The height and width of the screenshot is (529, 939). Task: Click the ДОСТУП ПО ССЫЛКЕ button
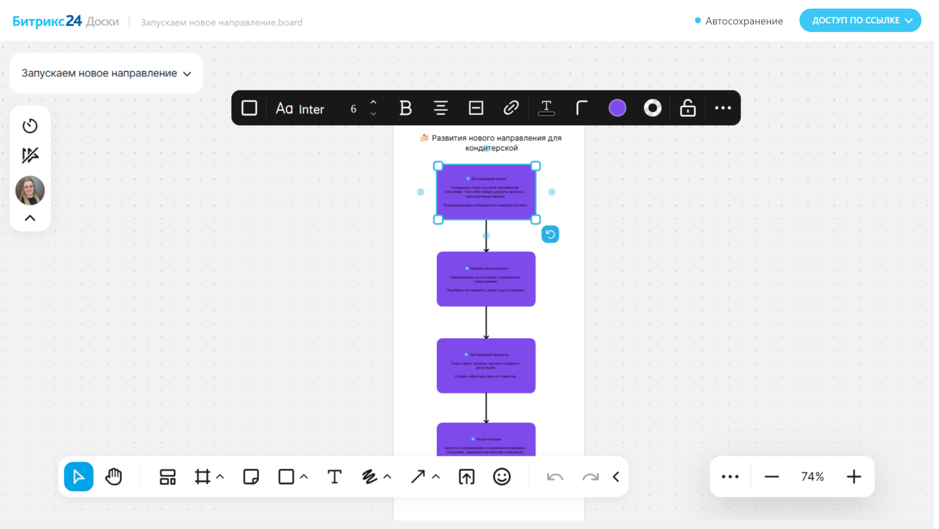tap(860, 20)
